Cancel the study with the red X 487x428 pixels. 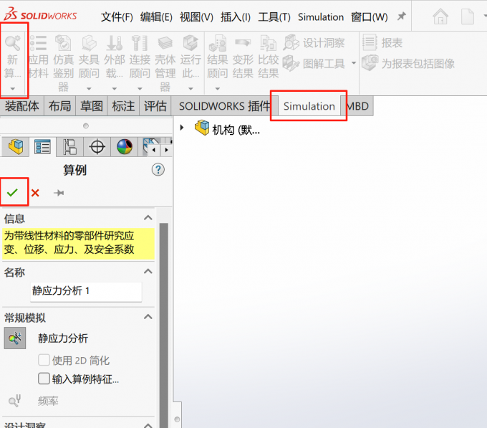click(x=35, y=193)
